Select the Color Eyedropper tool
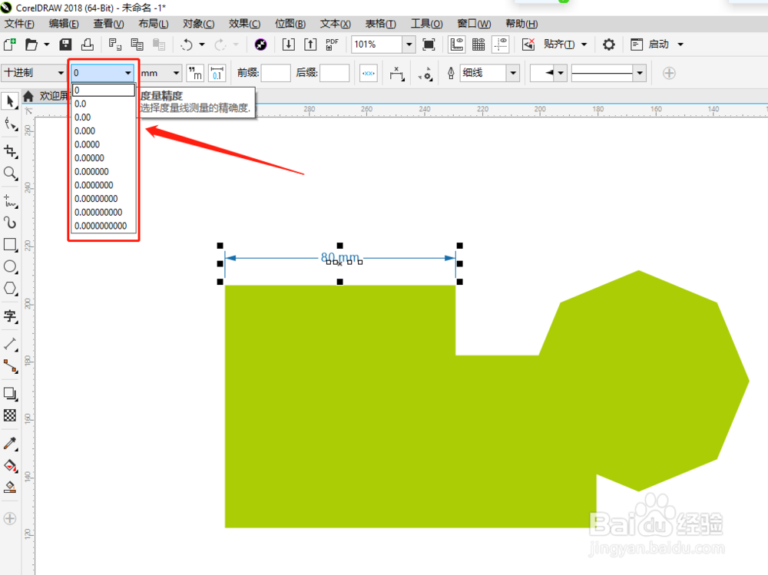The width and height of the screenshot is (768, 575). point(10,443)
